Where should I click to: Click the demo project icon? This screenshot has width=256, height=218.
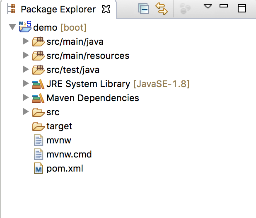tap(25, 27)
